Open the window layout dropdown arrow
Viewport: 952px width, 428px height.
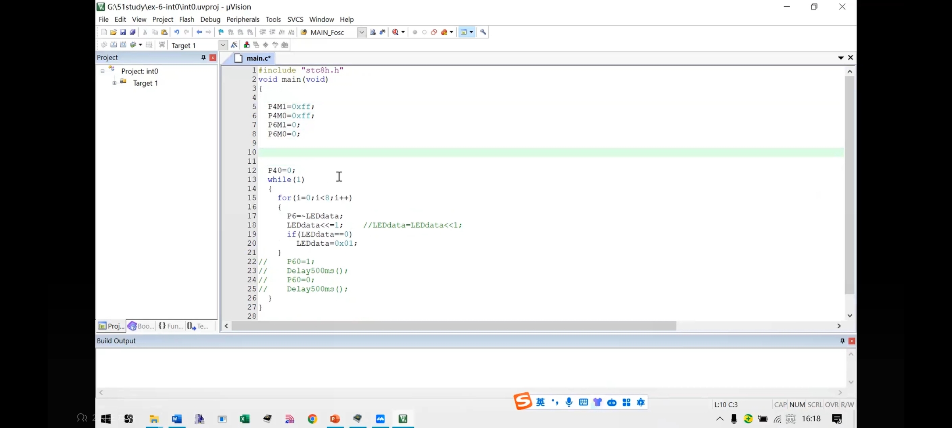[x=471, y=32]
